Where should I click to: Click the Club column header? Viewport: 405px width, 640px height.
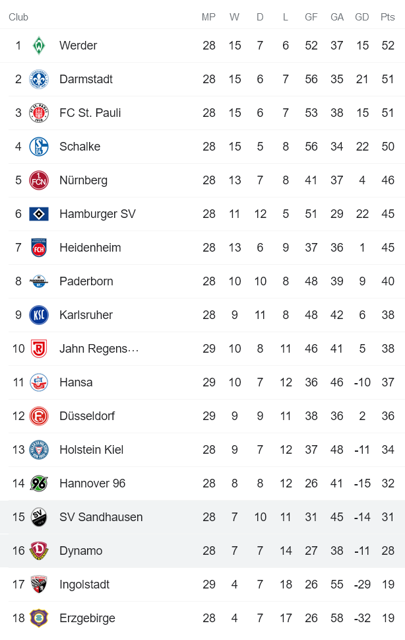click(18, 17)
